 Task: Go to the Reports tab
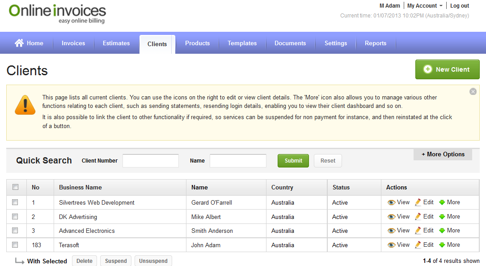(x=376, y=43)
